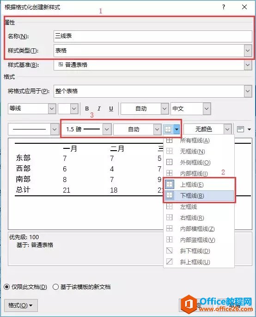
Task: Choose Diagonal Down Border 斜下框线(D)
Action: point(199,251)
